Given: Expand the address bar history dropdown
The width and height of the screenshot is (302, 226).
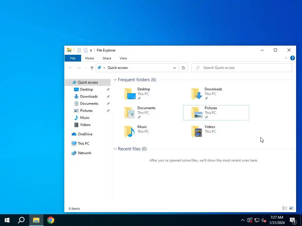Looking at the screenshot, I should pos(175,68).
